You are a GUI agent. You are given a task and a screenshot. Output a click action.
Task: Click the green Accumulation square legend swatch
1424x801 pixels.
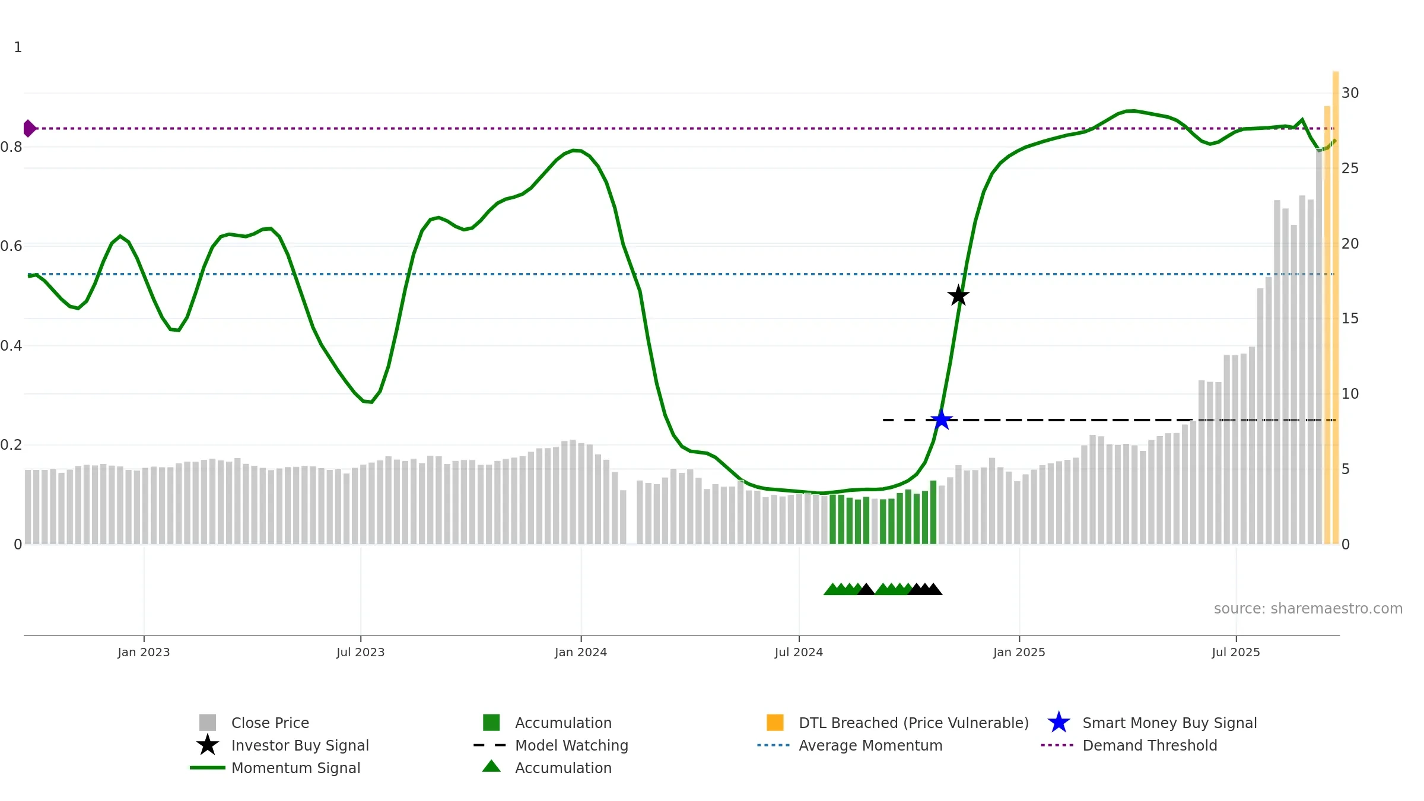[491, 723]
